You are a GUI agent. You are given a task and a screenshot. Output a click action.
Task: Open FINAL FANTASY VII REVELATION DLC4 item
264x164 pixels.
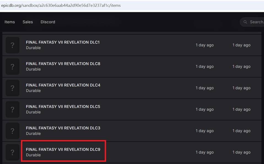(63, 85)
